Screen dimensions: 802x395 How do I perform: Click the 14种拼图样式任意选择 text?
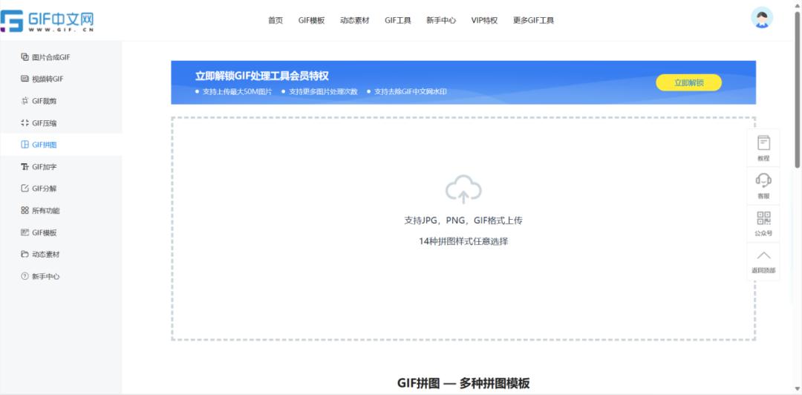click(x=463, y=241)
